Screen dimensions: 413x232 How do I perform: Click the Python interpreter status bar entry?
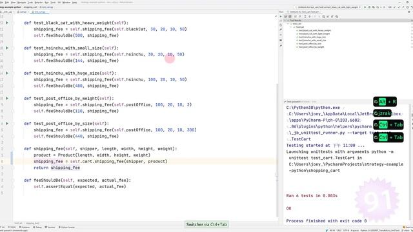coord(380,231)
